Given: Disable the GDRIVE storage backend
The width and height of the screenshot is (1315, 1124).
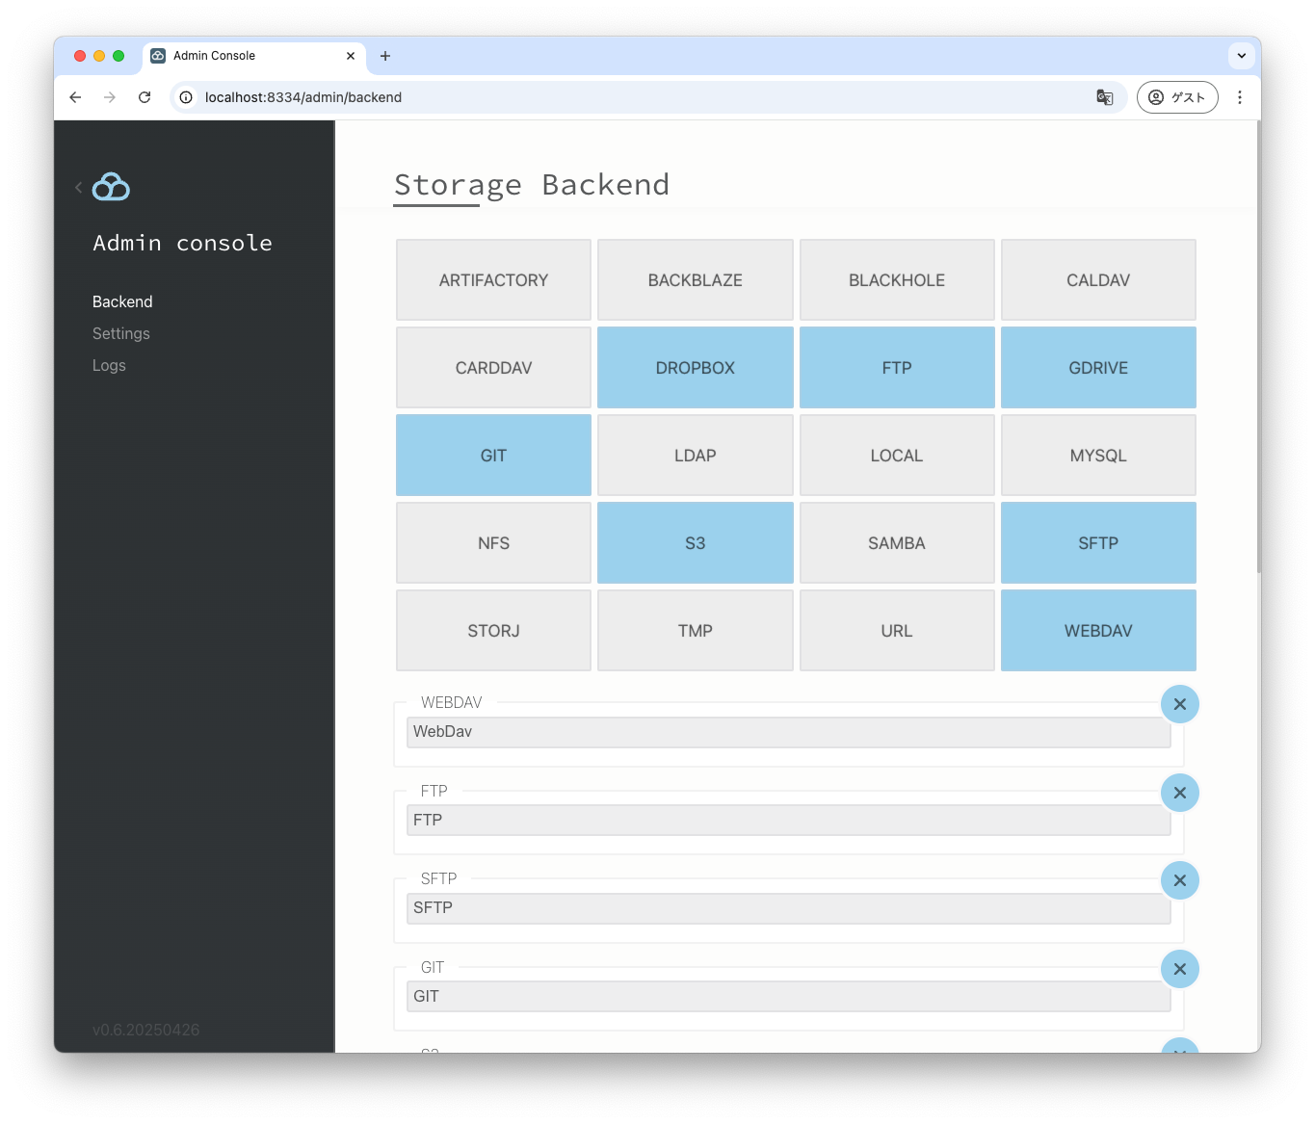Looking at the screenshot, I should 1097,367.
